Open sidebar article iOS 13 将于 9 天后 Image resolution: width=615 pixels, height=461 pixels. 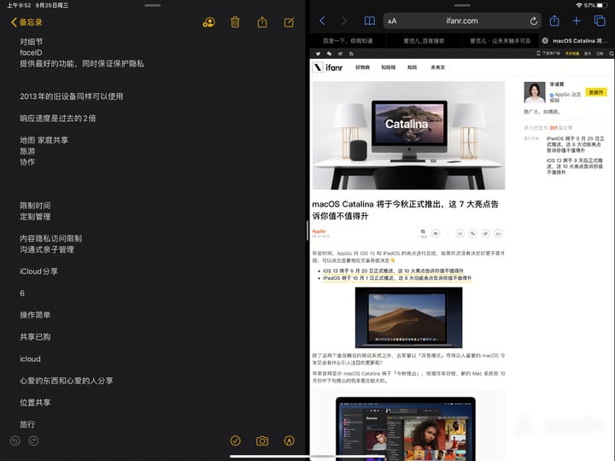click(575, 166)
